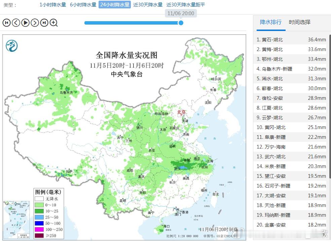Select the 1小时降水量 type option
Viewport: 331px width, 242px height.
pos(52,5)
